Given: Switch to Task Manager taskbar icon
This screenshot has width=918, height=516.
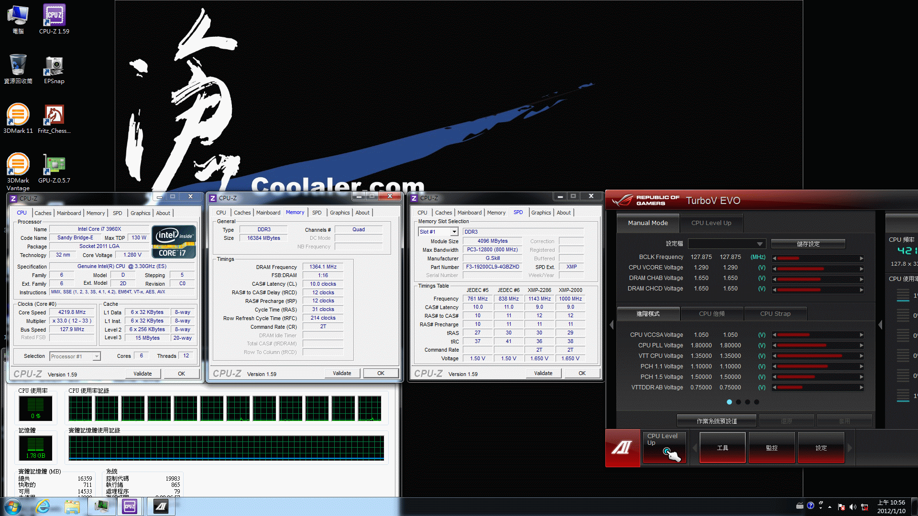Looking at the screenshot, I should pos(101,506).
